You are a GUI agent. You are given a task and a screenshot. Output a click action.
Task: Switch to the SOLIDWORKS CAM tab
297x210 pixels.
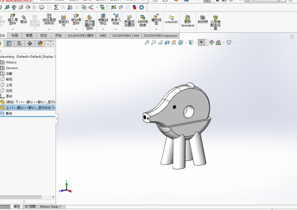point(125,36)
